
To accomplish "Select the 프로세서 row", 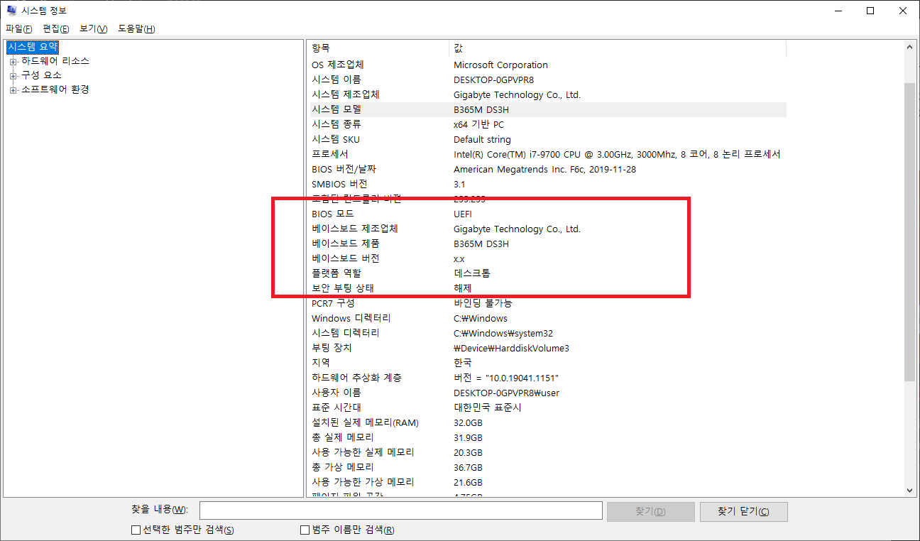I will point(547,154).
